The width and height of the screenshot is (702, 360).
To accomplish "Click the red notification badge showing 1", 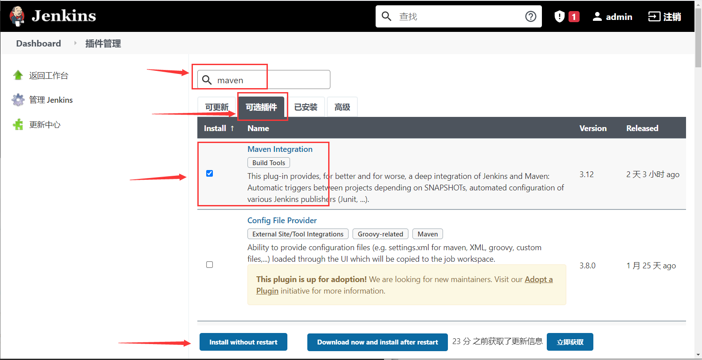I will point(574,17).
